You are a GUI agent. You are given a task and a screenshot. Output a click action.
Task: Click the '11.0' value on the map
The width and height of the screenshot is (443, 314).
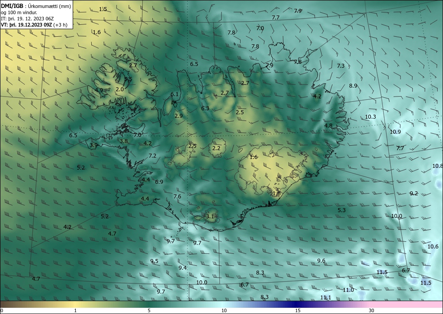348,290
